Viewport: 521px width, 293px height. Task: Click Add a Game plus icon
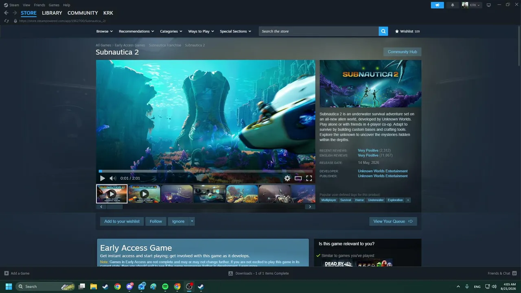click(x=7, y=273)
